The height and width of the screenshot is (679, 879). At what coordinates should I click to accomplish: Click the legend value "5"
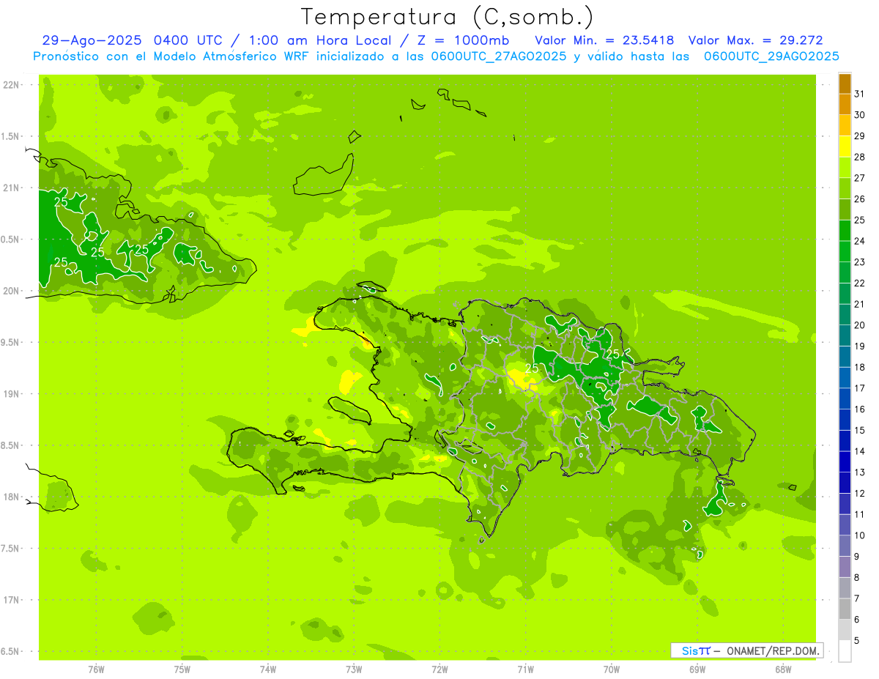858,640
